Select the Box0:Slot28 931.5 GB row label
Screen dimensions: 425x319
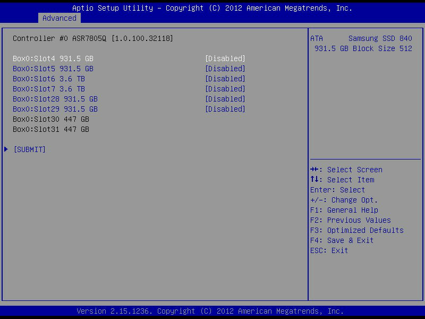[x=55, y=99]
